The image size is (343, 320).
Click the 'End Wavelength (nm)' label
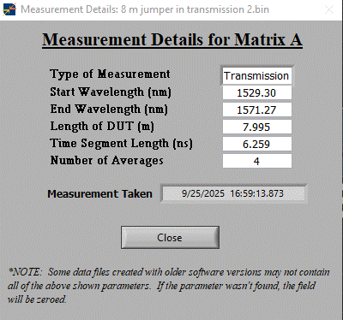(x=109, y=110)
